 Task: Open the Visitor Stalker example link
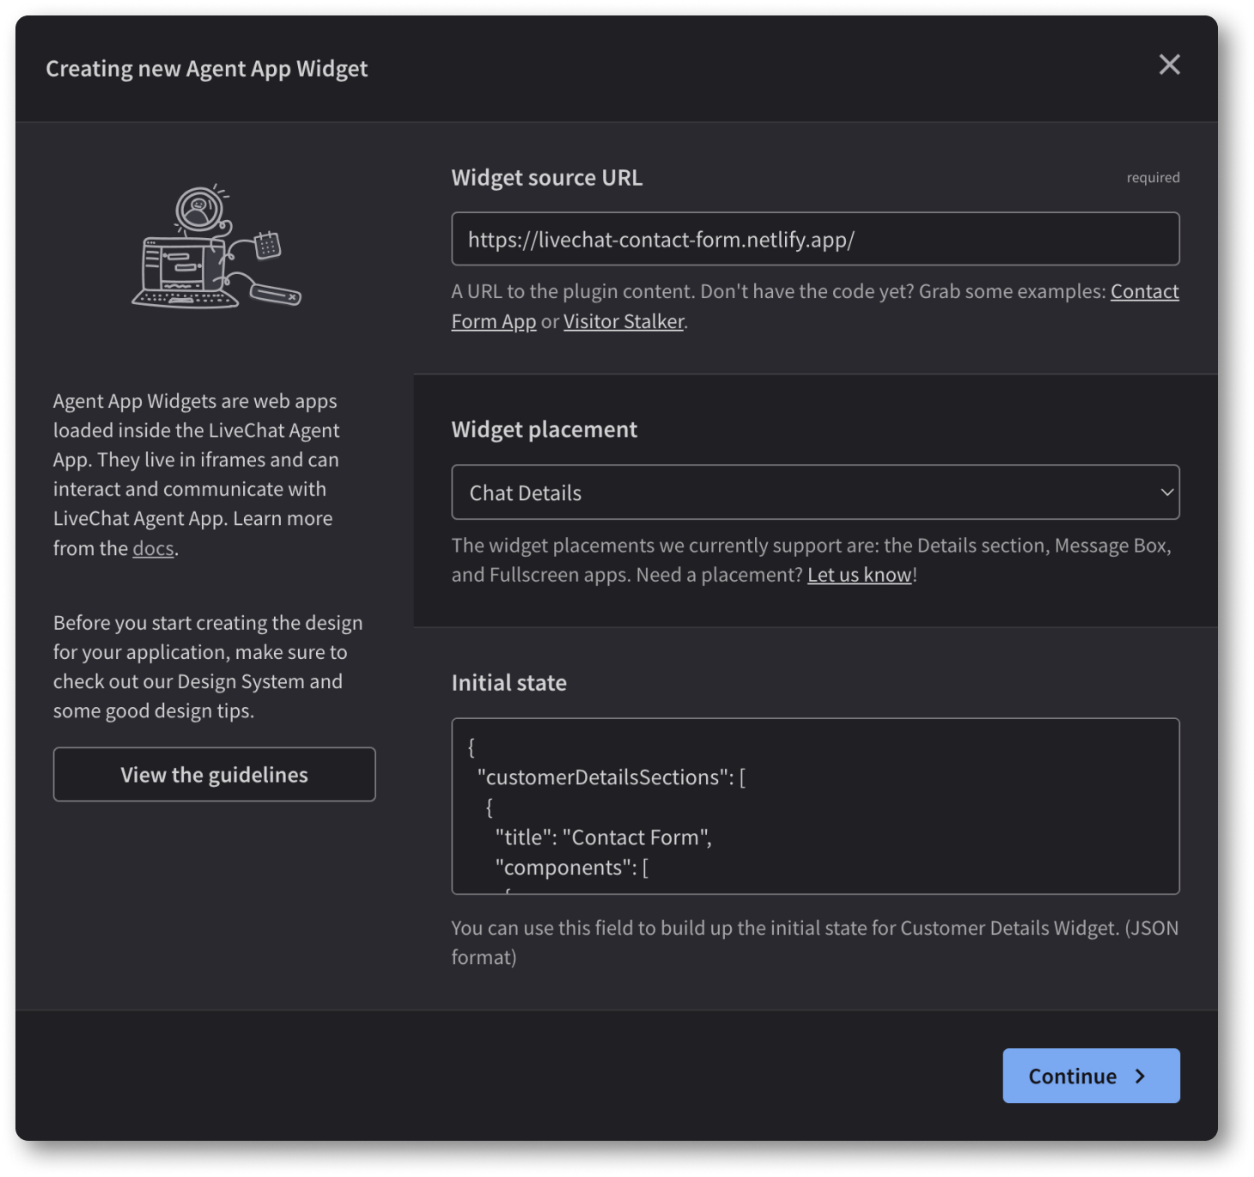tap(624, 320)
